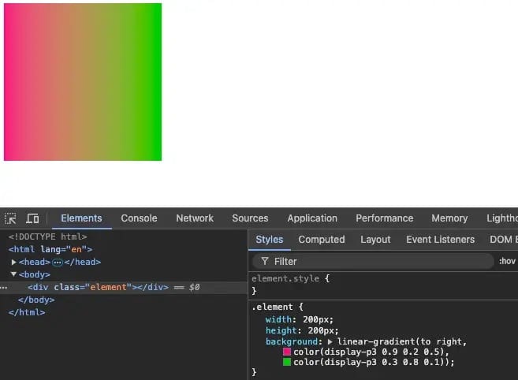
Task: Open the Application tab
Action: tap(312, 218)
